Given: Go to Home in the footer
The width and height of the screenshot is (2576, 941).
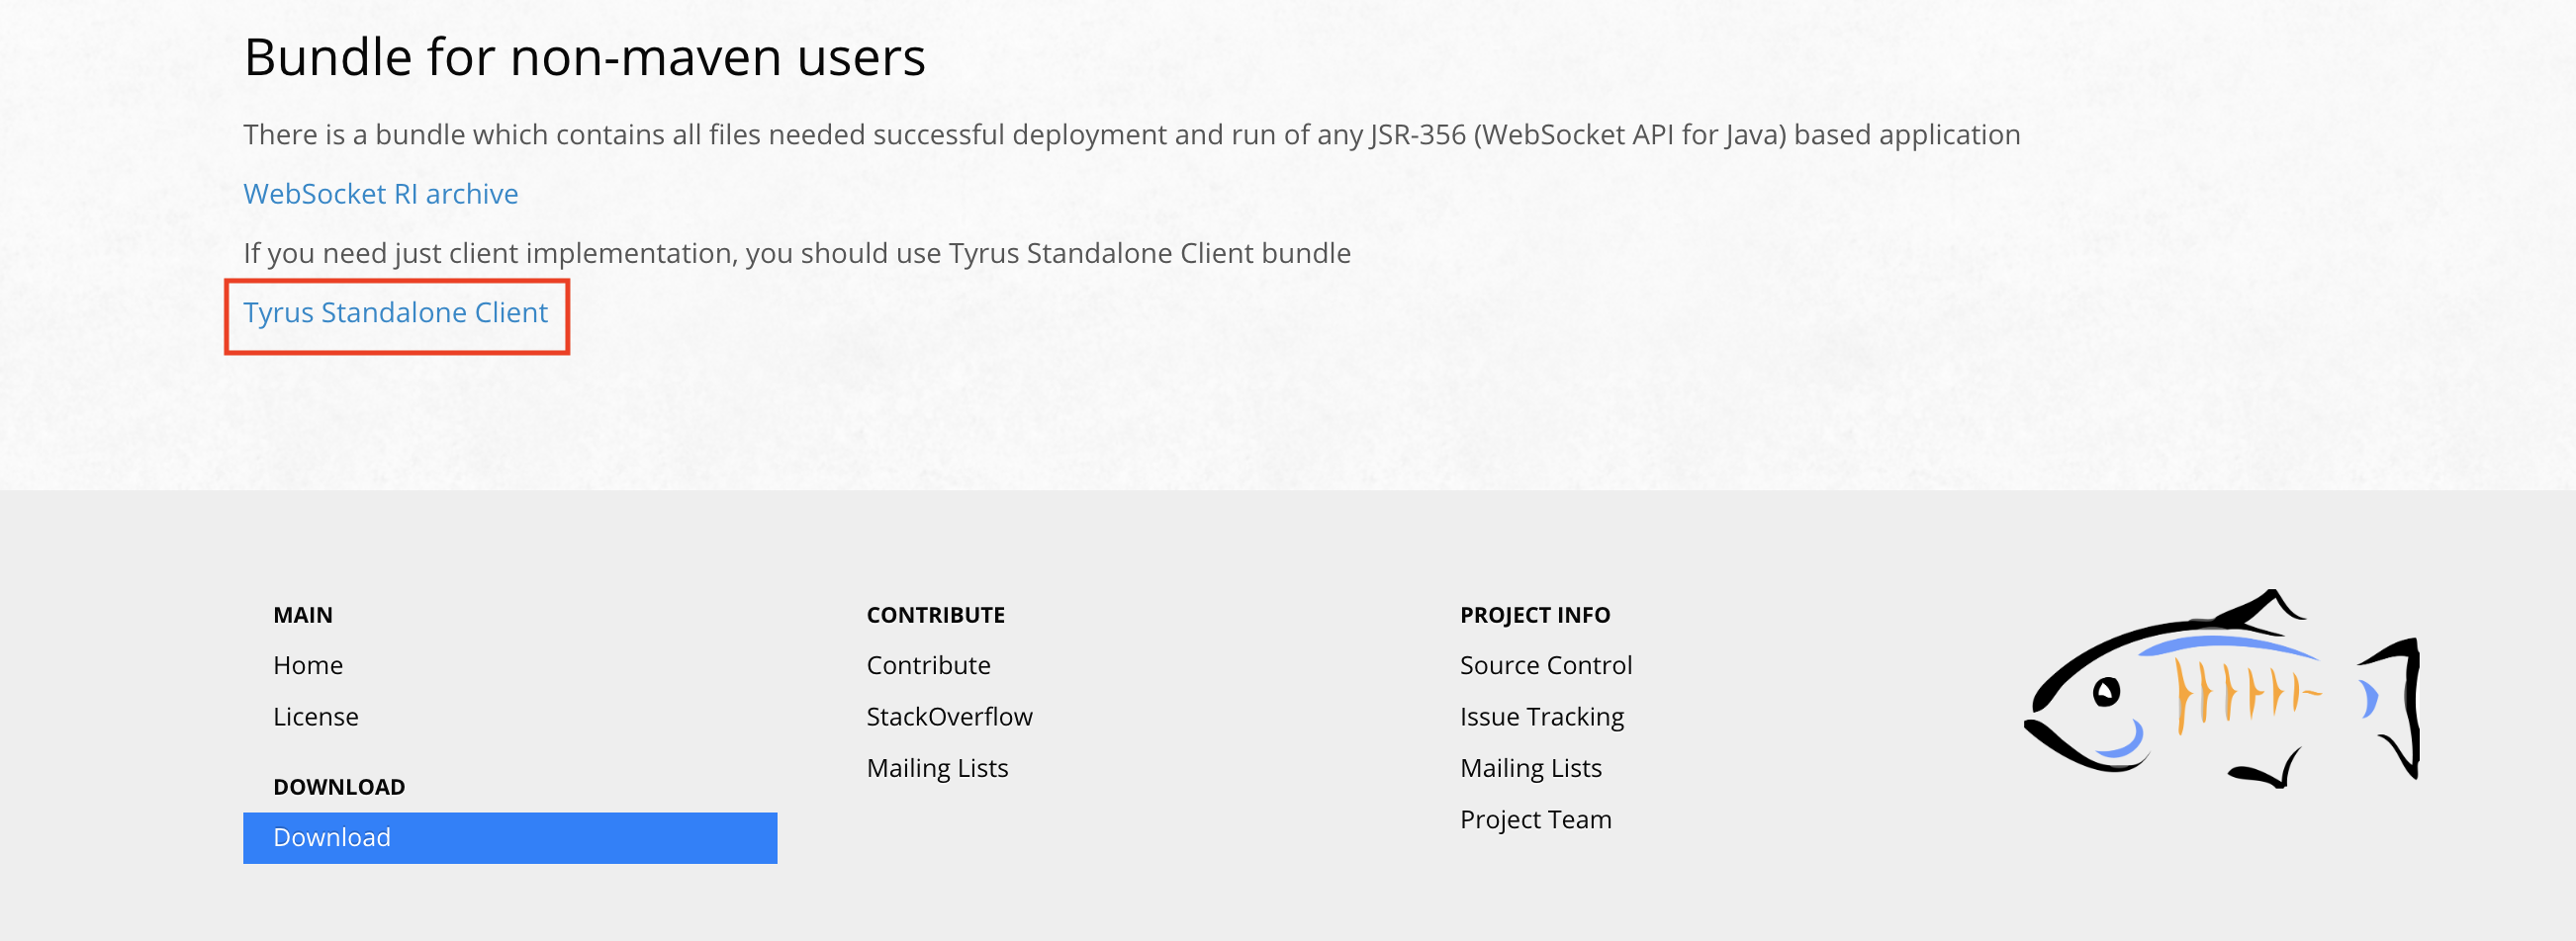Looking at the screenshot, I should [308, 665].
